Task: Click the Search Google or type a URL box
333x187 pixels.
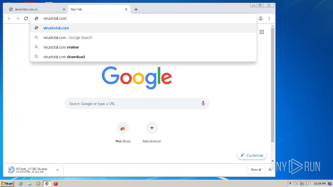Action: click(137, 104)
